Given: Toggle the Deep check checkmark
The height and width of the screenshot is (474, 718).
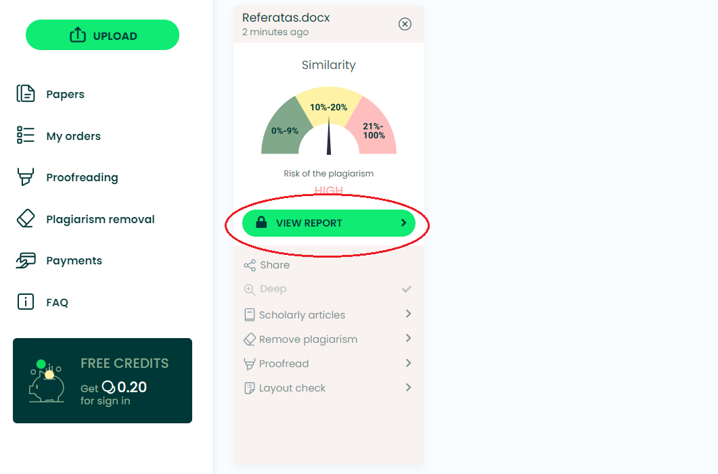Looking at the screenshot, I should (x=407, y=289).
